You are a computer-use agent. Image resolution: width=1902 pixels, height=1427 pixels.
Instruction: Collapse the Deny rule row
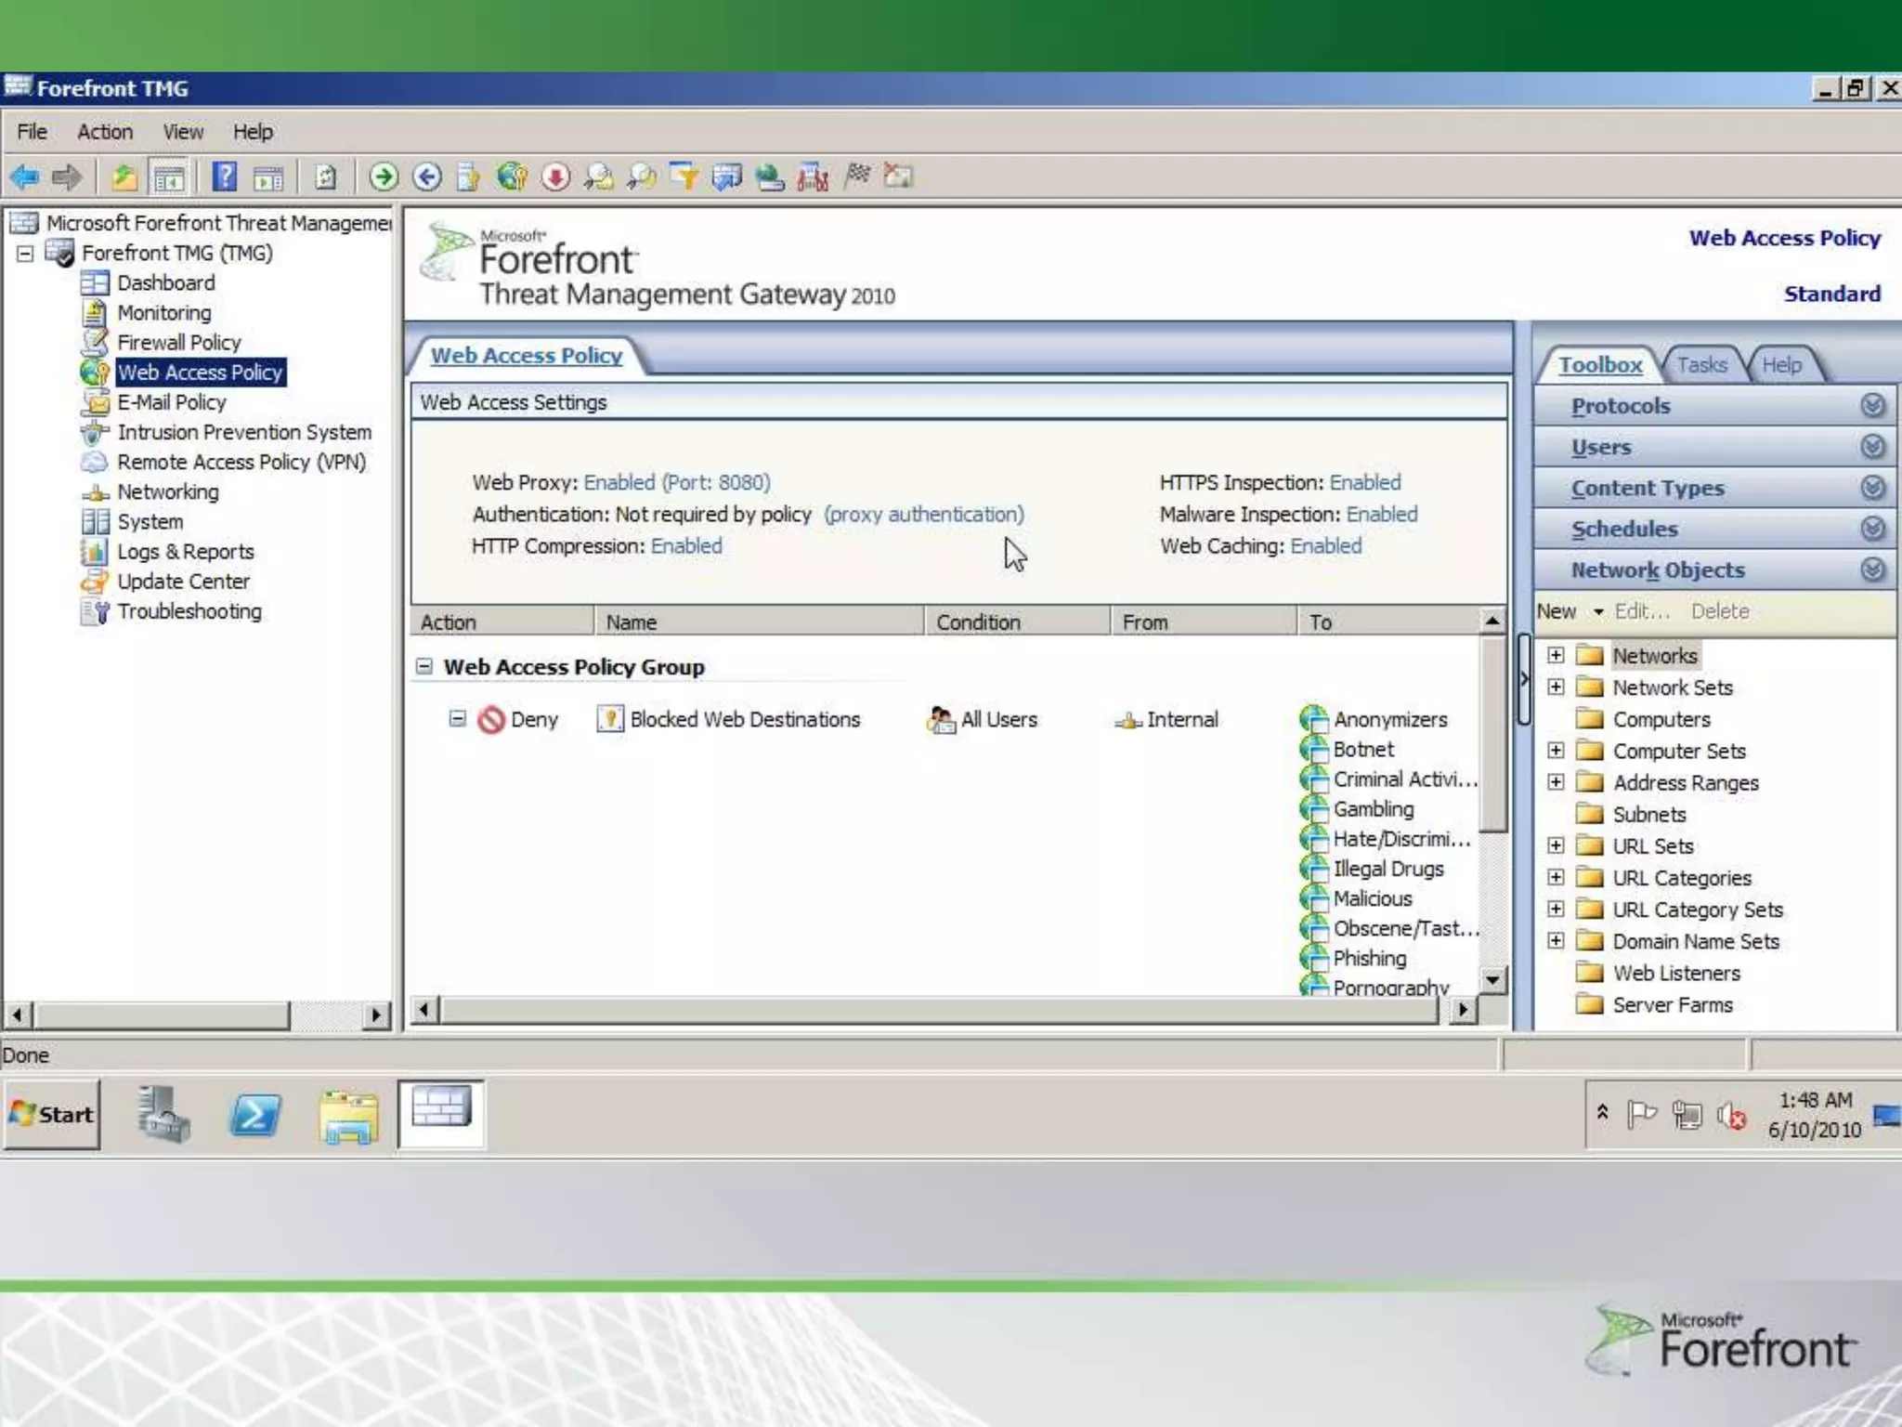point(457,719)
